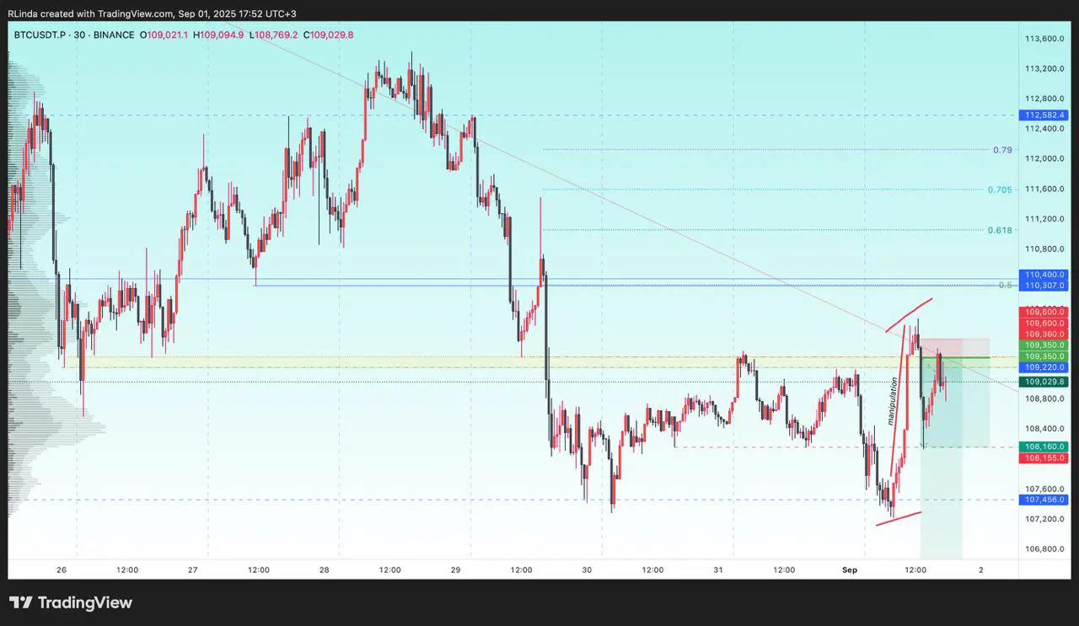Image resolution: width=1079 pixels, height=626 pixels.
Task: Select the 107,456.0 price label
Action: click(1044, 500)
